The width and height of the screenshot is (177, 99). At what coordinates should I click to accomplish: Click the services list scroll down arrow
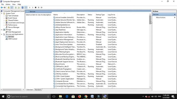(x=150, y=87)
